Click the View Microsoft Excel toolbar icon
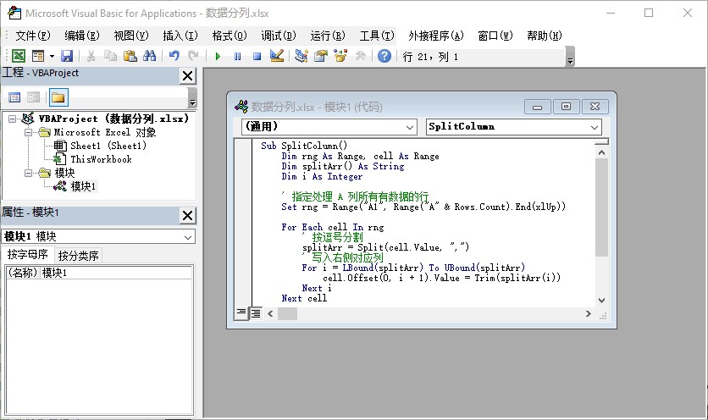Image resolution: width=708 pixels, height=420 pixels. click(x=19, y=56)
